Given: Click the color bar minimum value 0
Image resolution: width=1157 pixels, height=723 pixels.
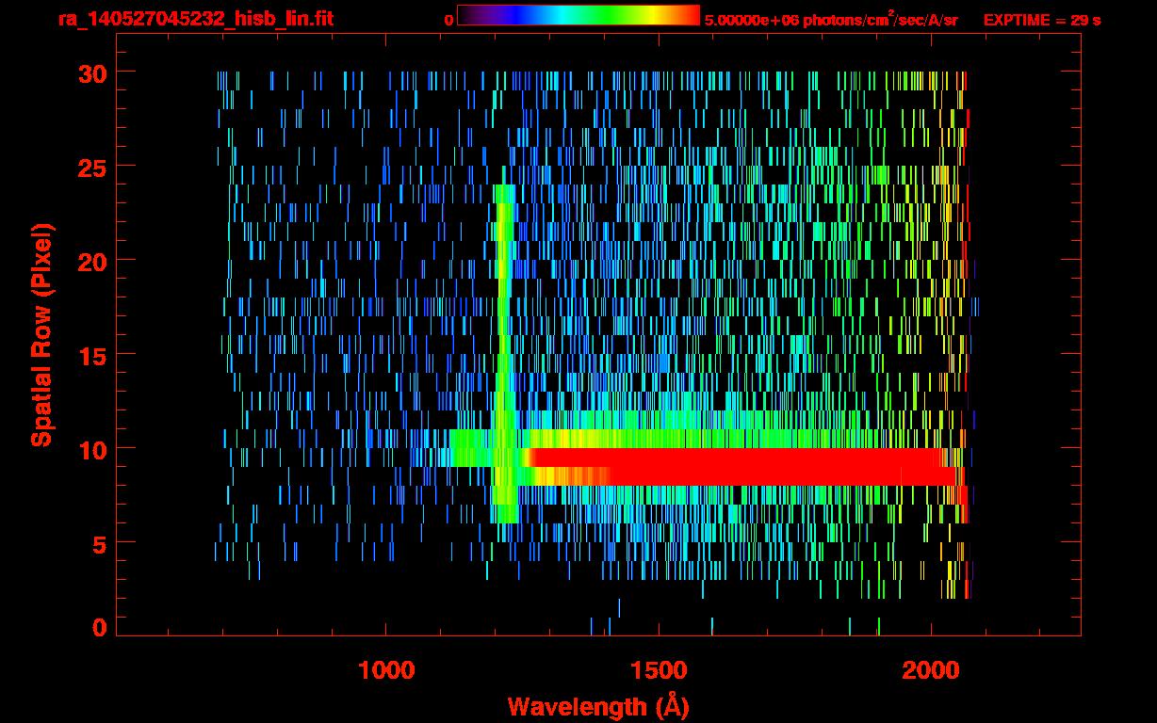Looking at the screenshot, I should click(x=448, y=20).
